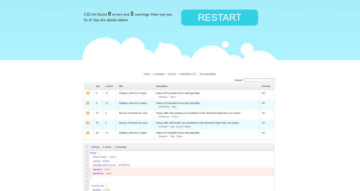Click description 'Using width with border' text
This screenshot has height=191, width=360.
[197, 123]
